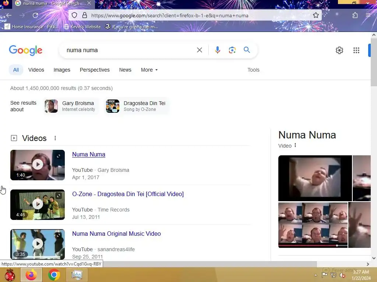This screenshot has height=282, width=377.
Task: Click the browser forward arrow
Action: click(22, 15)
